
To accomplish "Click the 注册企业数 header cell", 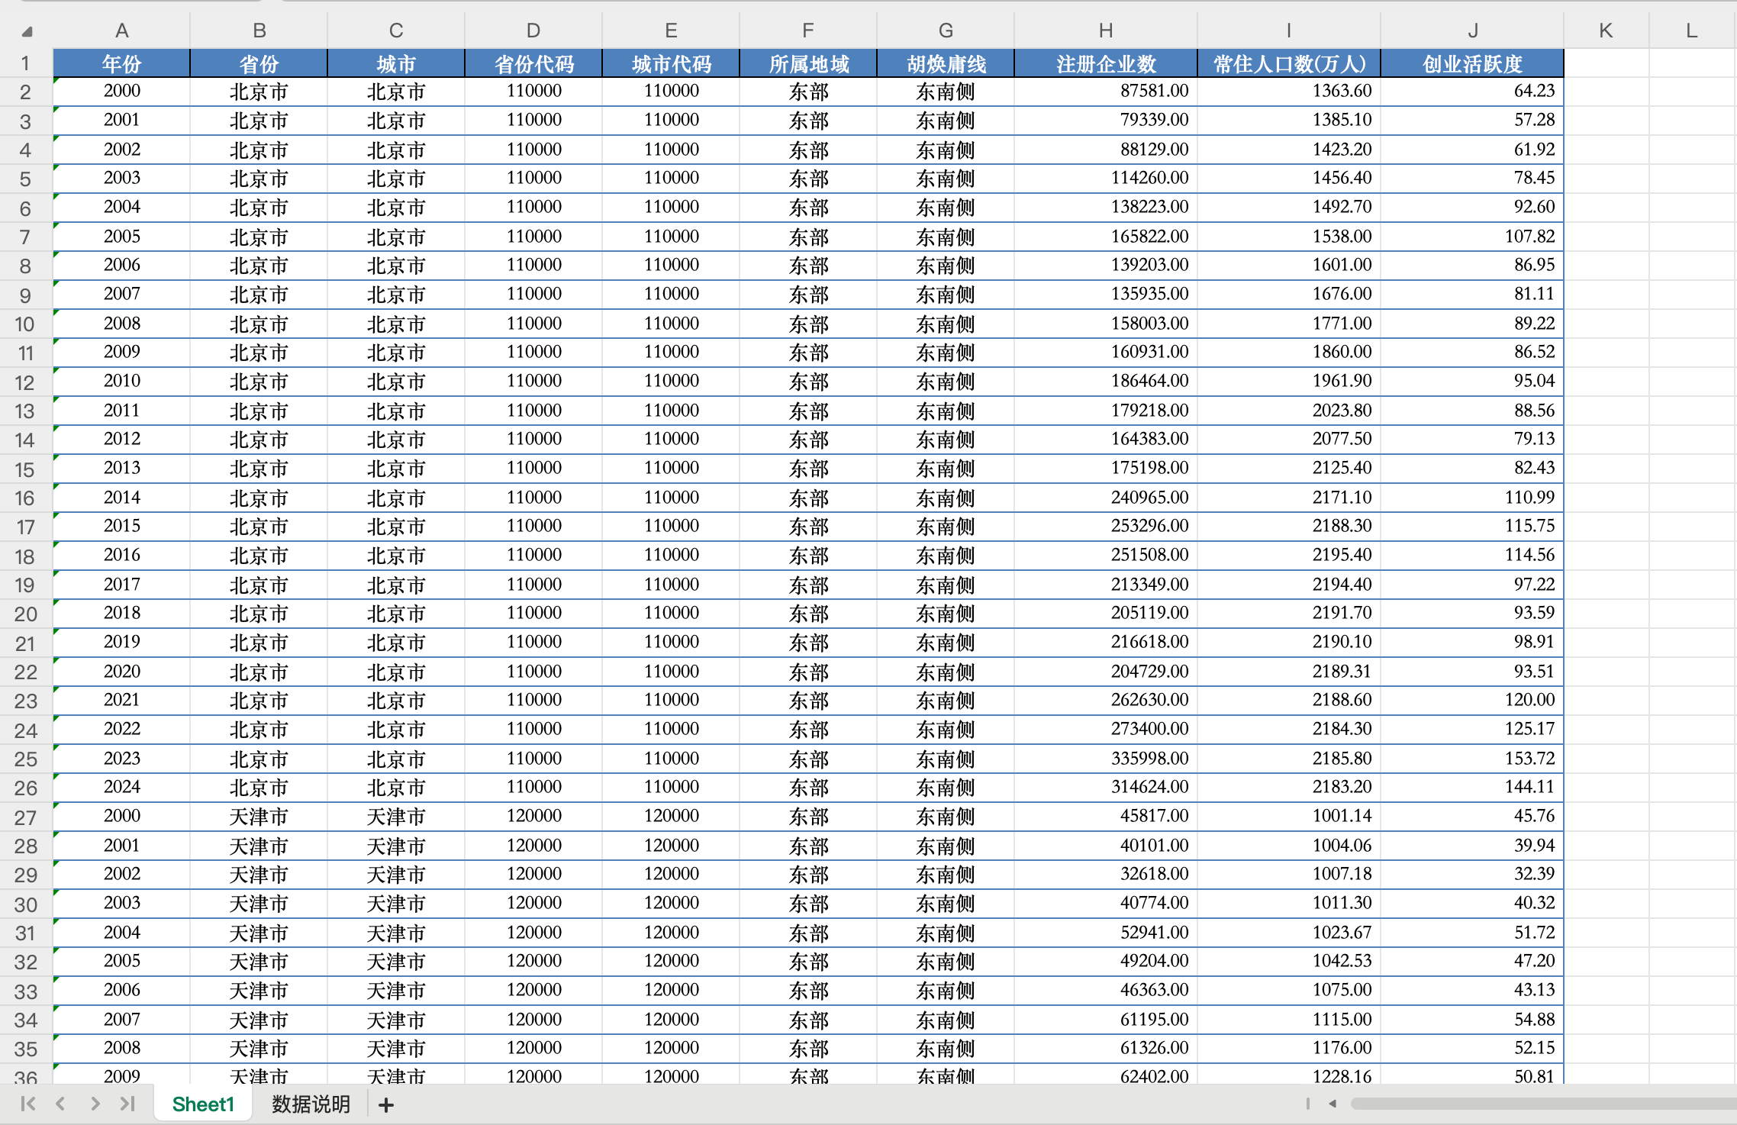I will pos(1105,63).
